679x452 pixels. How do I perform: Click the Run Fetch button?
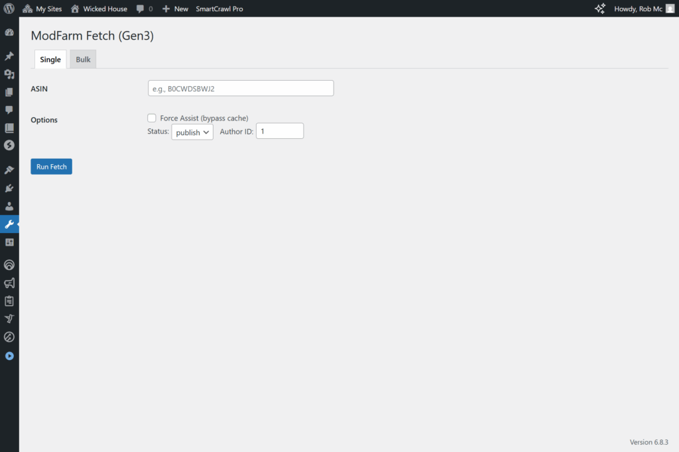[51, 167]
